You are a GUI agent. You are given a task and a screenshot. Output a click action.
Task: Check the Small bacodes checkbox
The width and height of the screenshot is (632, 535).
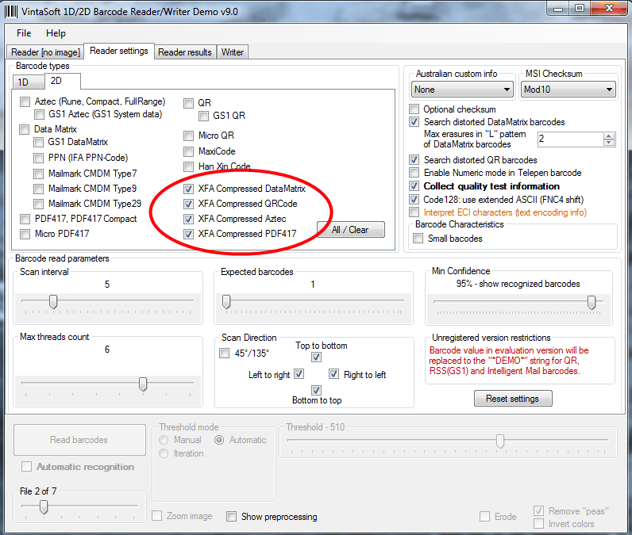(x=418, y=239)
